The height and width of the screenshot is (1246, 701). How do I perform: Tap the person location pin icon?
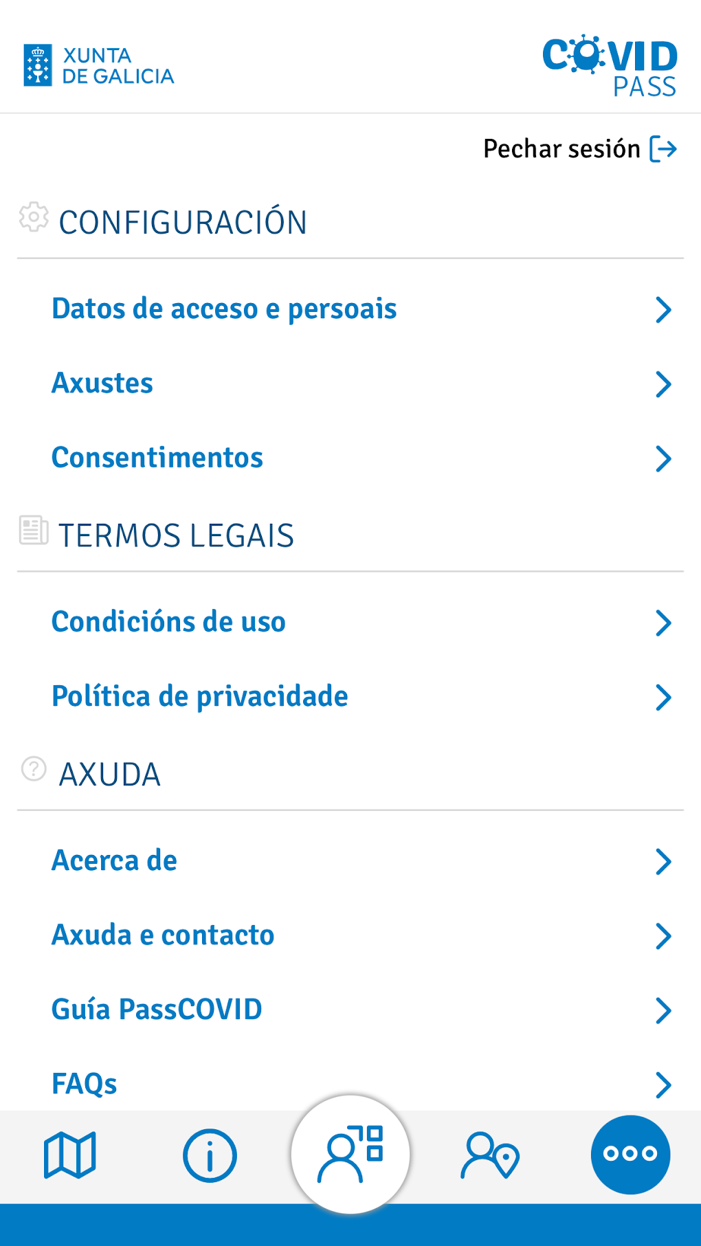click(490, 1155)
